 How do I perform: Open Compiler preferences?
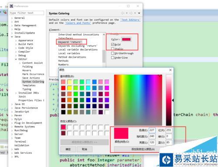[x=24, y=52]
